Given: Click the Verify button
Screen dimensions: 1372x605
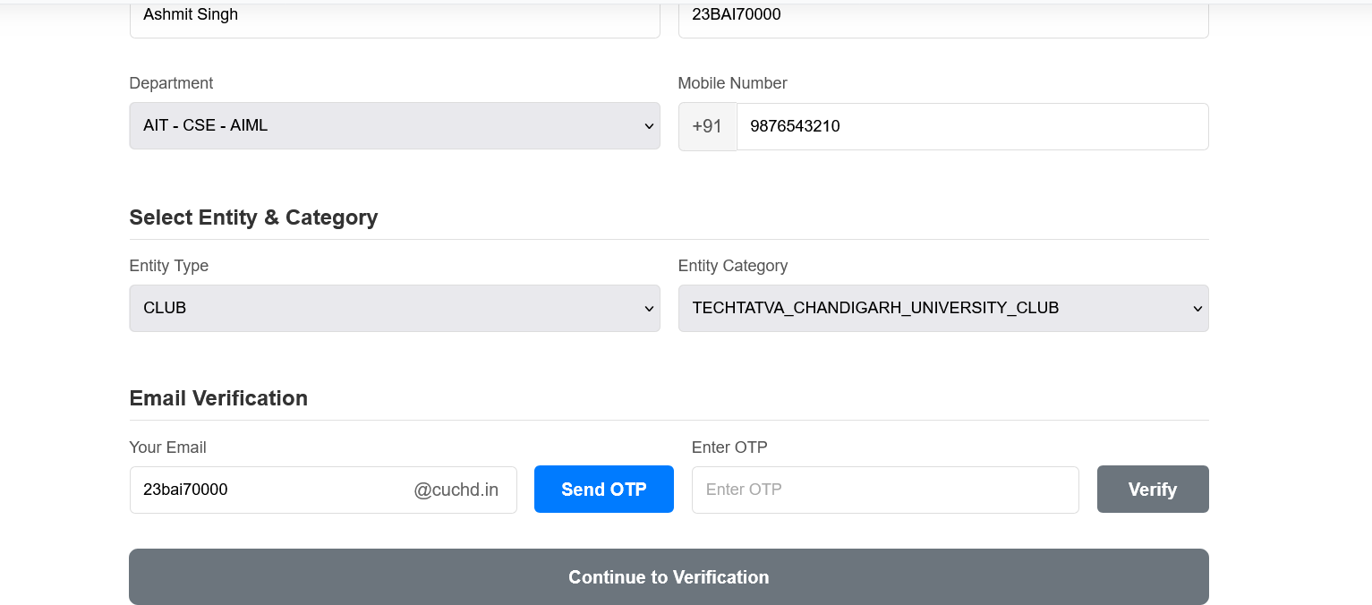Looking at the screenshot, I should click(1152, 489).
